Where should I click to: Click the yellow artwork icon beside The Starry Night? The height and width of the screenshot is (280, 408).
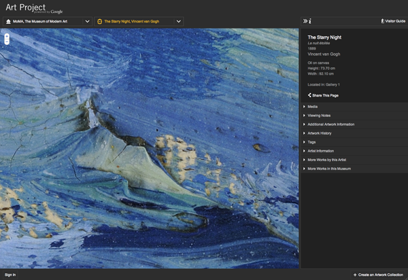100,22
